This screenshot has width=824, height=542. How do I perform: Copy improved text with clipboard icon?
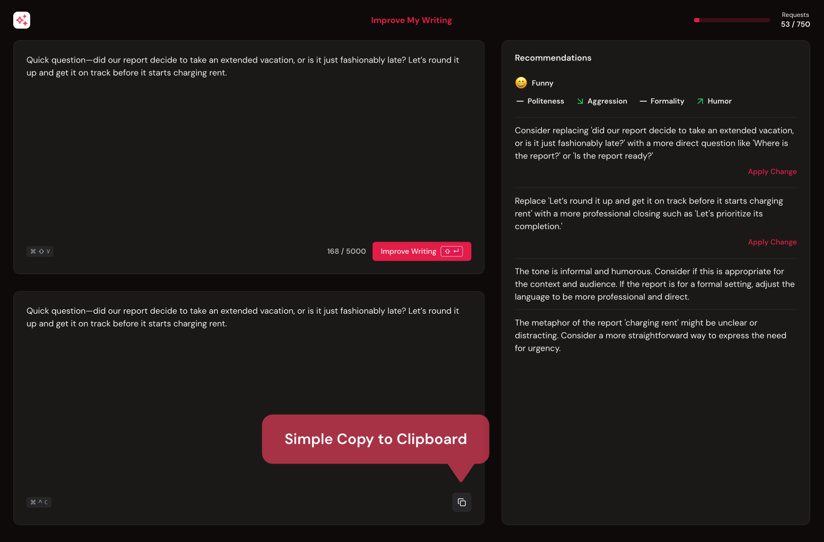tap(462, 502)
